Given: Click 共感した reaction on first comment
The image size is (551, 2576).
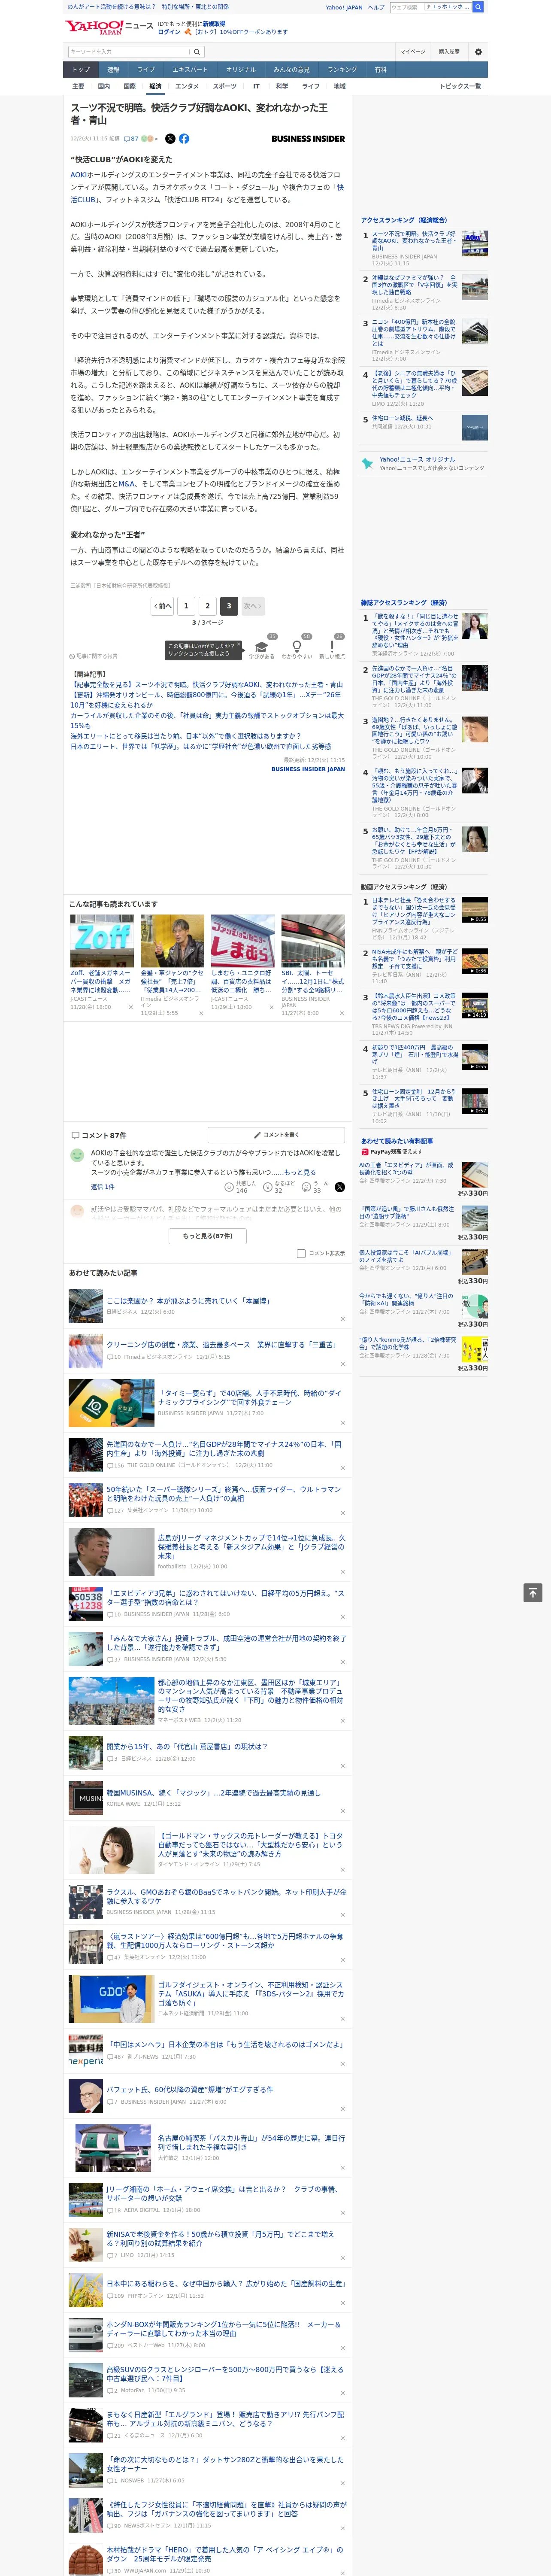Looking at the screenshot, I should 240,1187.
